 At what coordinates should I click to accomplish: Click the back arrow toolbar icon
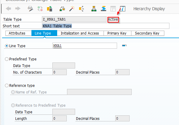click(x=8, y=9)
